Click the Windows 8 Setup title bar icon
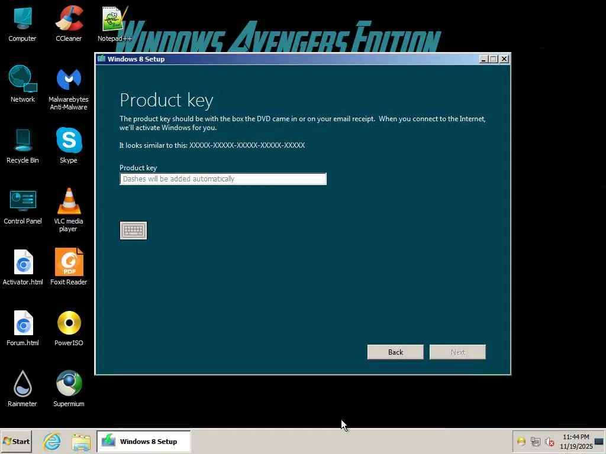The width and height of the screenshot is (606, 454). pyautogui.click(x=102, y=59)
